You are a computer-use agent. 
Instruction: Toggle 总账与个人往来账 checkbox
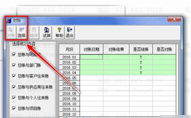(14, 98)
